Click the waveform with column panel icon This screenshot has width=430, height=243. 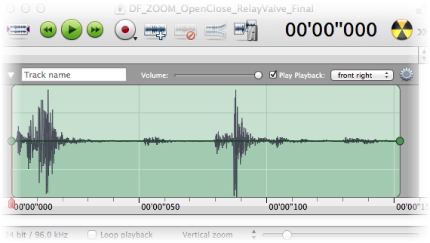[246, 30]
